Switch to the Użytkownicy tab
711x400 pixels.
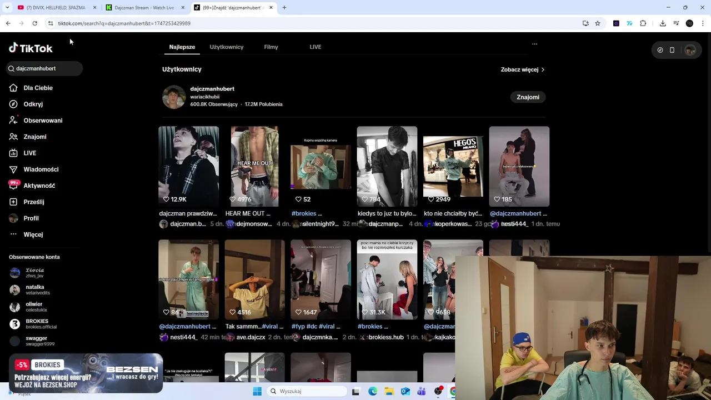point(227,47)
